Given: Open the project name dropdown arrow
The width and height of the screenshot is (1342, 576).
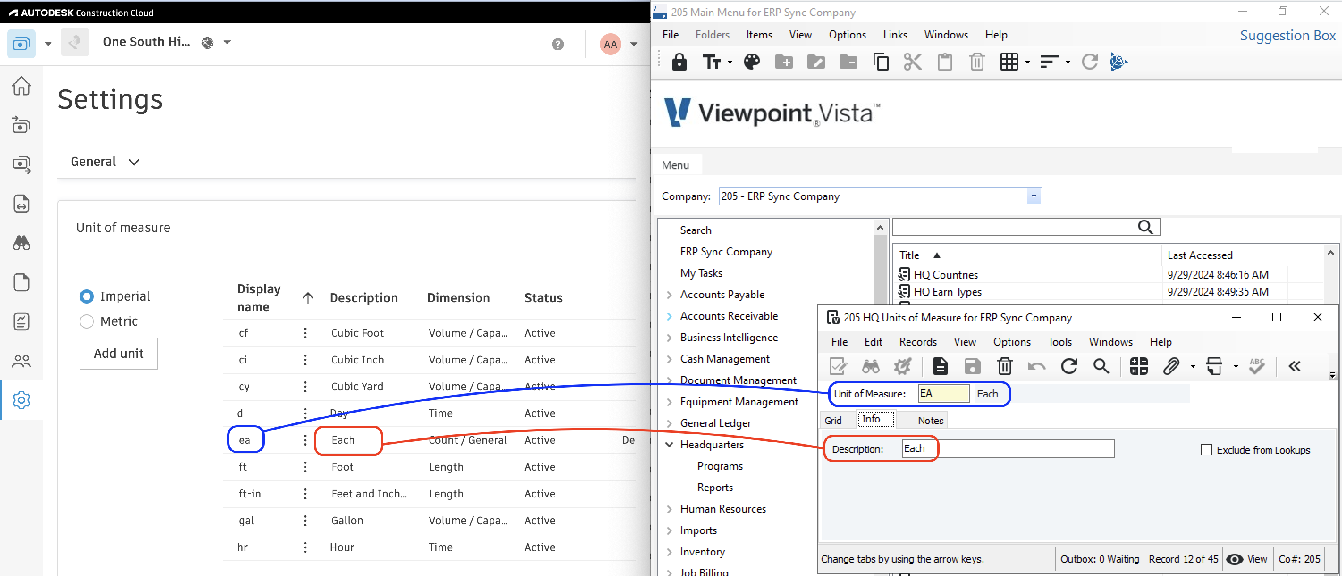Looking at the screenshot, I should pos(227,42).
